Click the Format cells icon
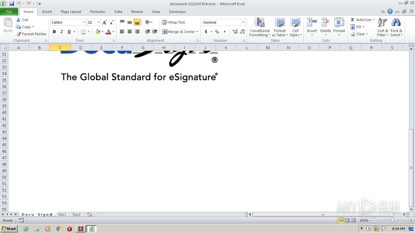This screenshot has width=415, height=233. coord(339,22)
